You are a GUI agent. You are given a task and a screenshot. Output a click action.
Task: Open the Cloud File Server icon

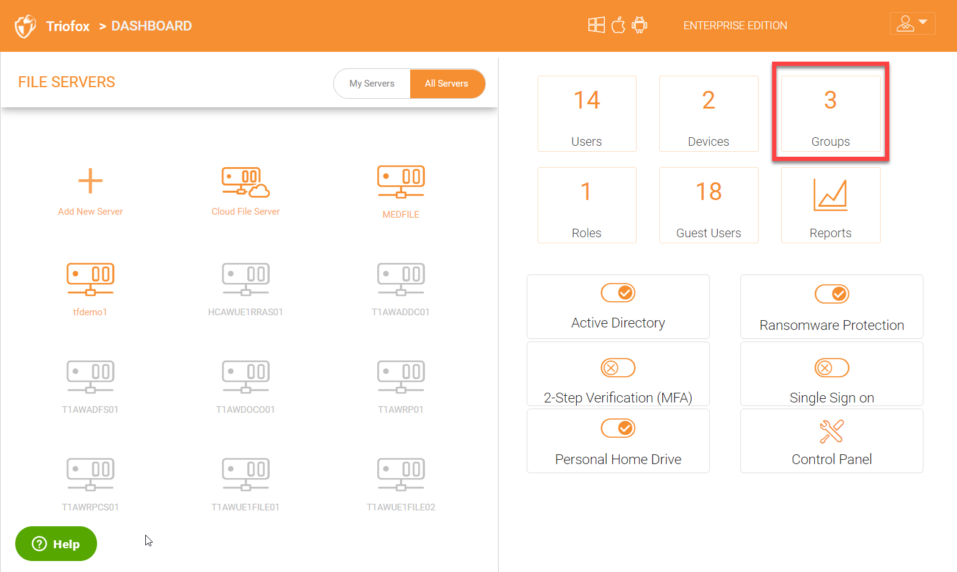click(x=245, y=182)
